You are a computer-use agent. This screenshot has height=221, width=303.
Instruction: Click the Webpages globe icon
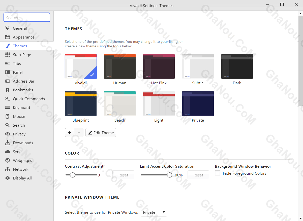click(8, 160)
